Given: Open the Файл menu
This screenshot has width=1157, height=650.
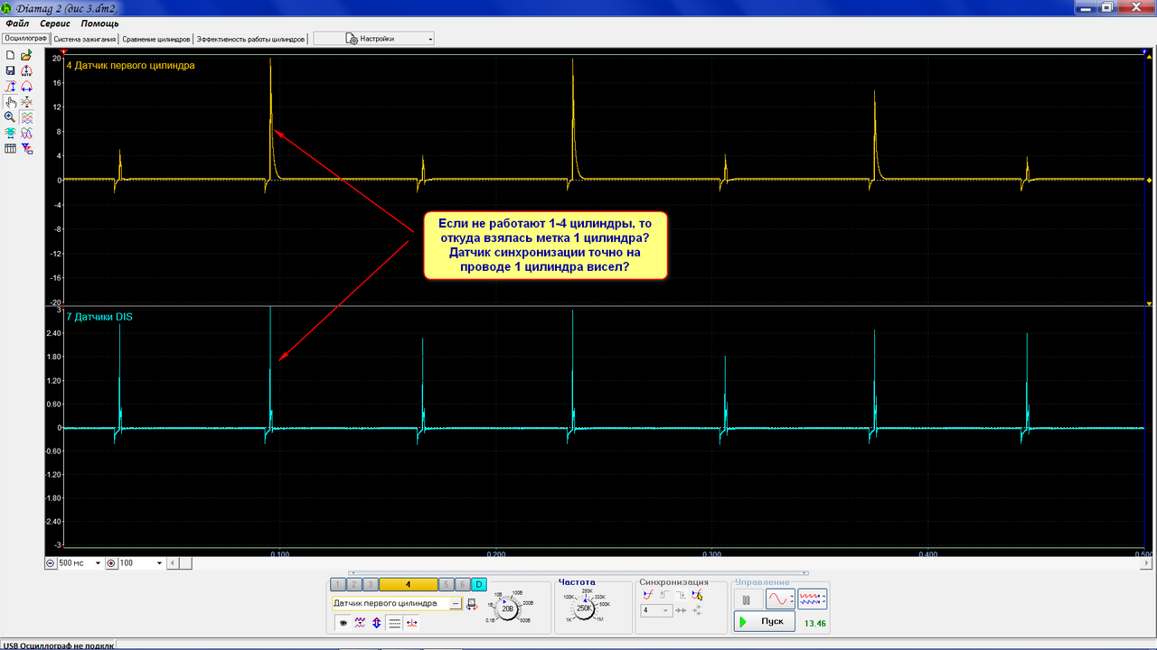Looking at the screenshot, I should pyautogui.click(x=17, y=23).
